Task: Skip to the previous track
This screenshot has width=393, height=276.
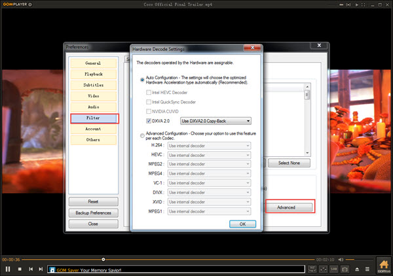Action: pos(31,269)
